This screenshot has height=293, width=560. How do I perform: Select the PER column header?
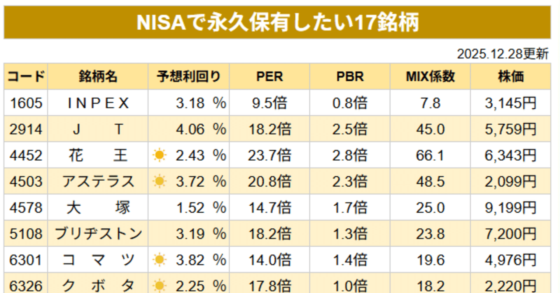click(269, 77)
